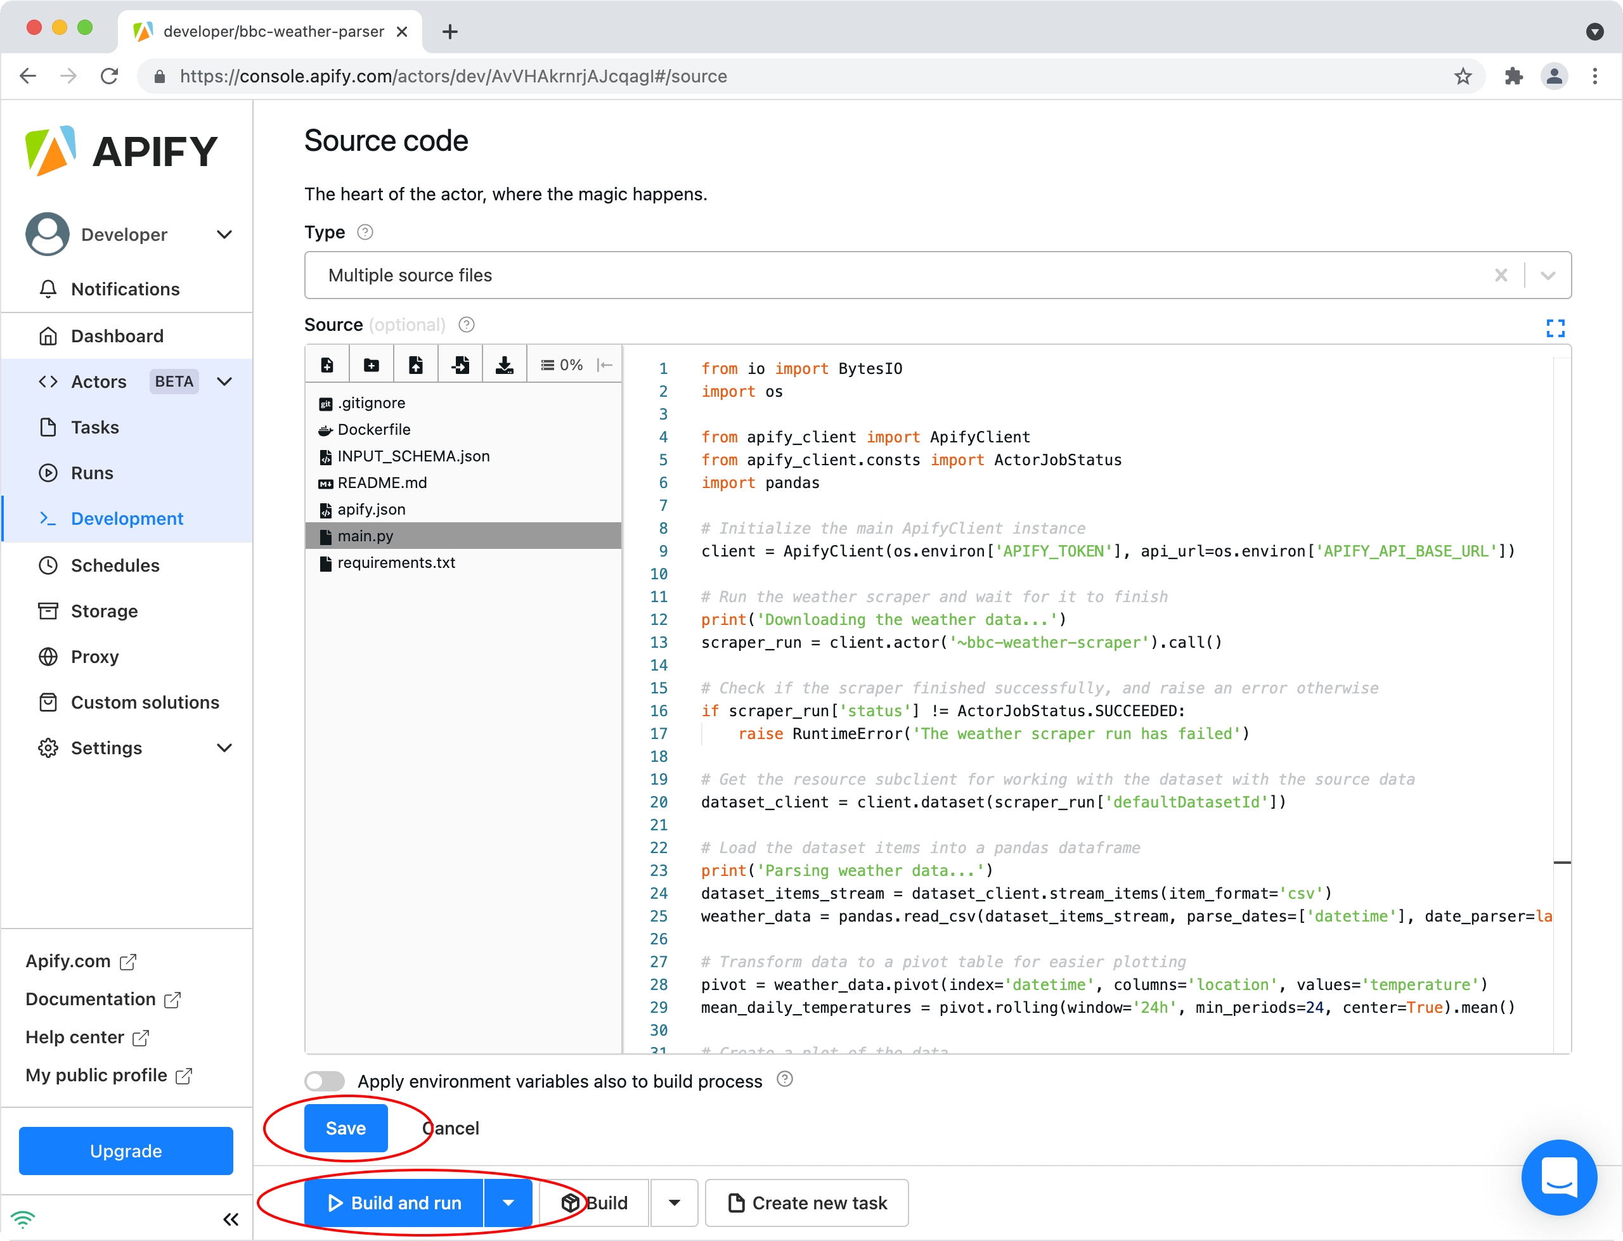
Task: Open the Build and run options dropdown
Action: pyautogui.click(x=508, y=1202)
